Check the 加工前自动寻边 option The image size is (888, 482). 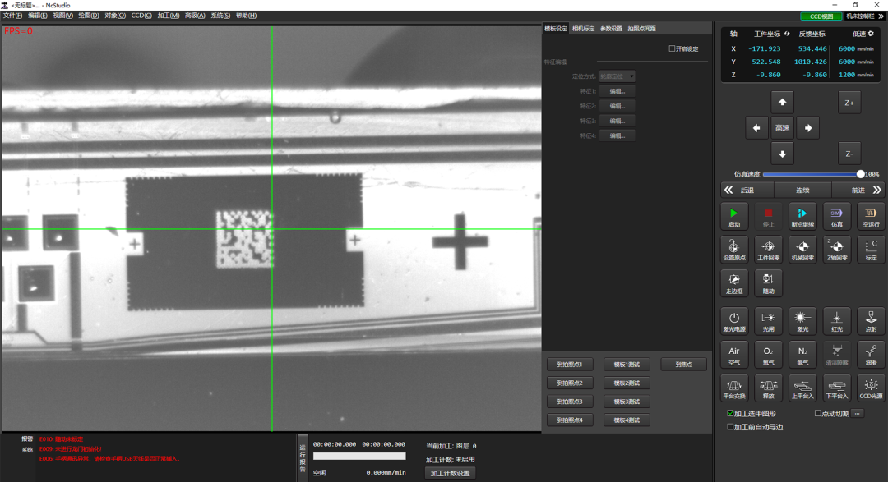tap(730, 427)
